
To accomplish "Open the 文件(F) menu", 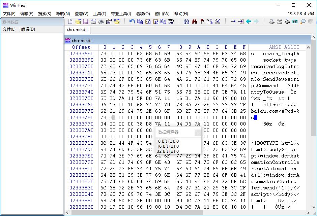I will (9, 14).
